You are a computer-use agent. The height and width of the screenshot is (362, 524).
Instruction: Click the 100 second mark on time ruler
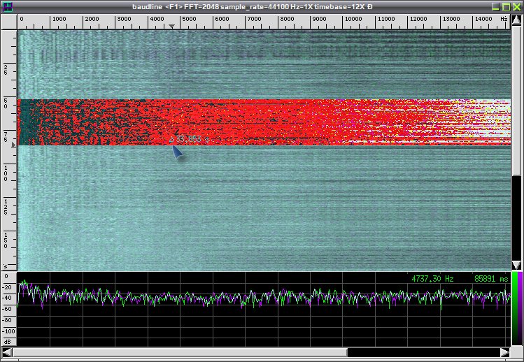6,173
